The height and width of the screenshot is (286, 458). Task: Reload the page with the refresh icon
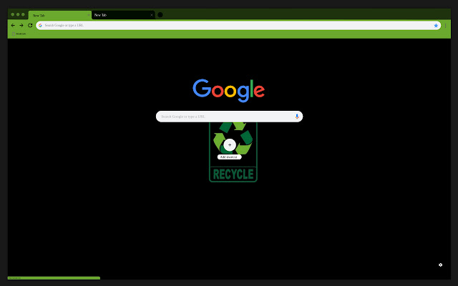click(x=30, y=26)
